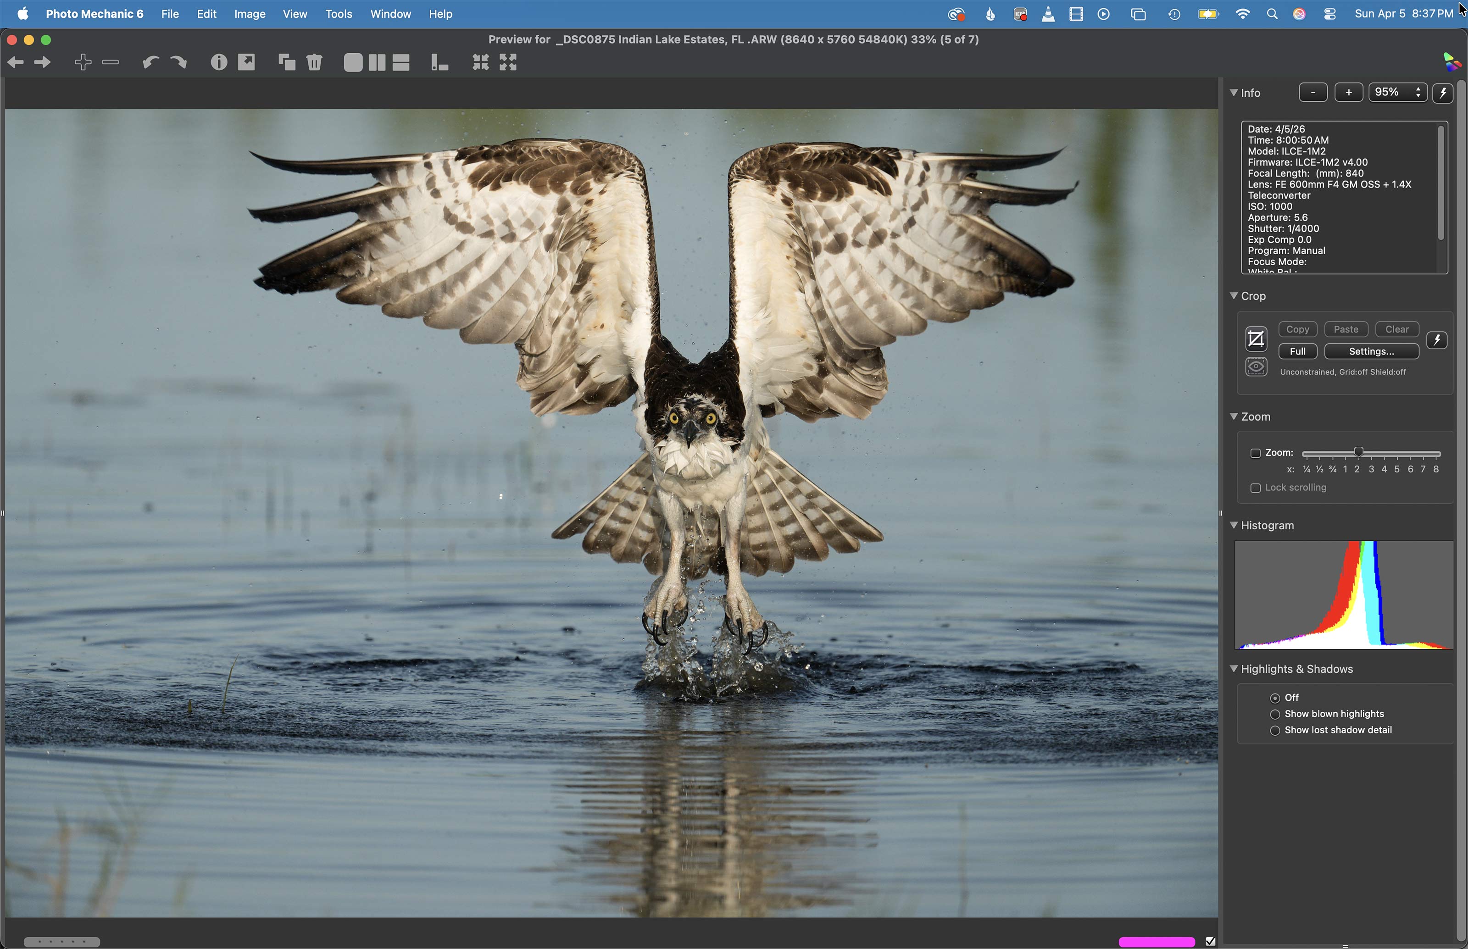
Task: Go to previous photo with back arrow
Action: click(x=16, y=62)
